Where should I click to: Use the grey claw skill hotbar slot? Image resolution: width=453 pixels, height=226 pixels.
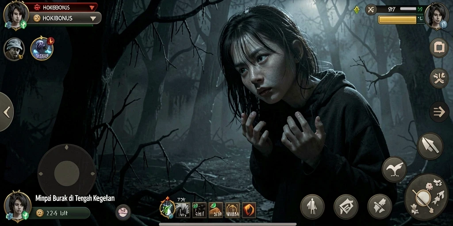click(183, 210)
